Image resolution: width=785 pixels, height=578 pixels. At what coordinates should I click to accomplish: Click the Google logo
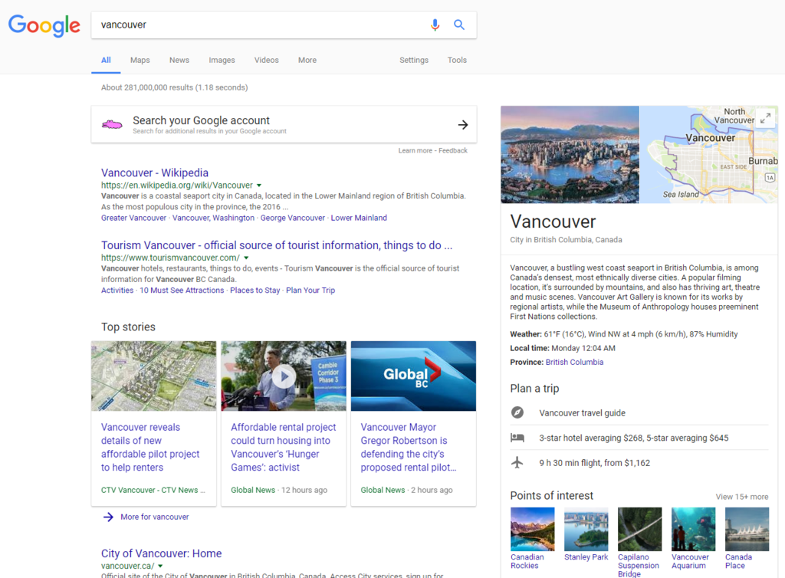44,25
